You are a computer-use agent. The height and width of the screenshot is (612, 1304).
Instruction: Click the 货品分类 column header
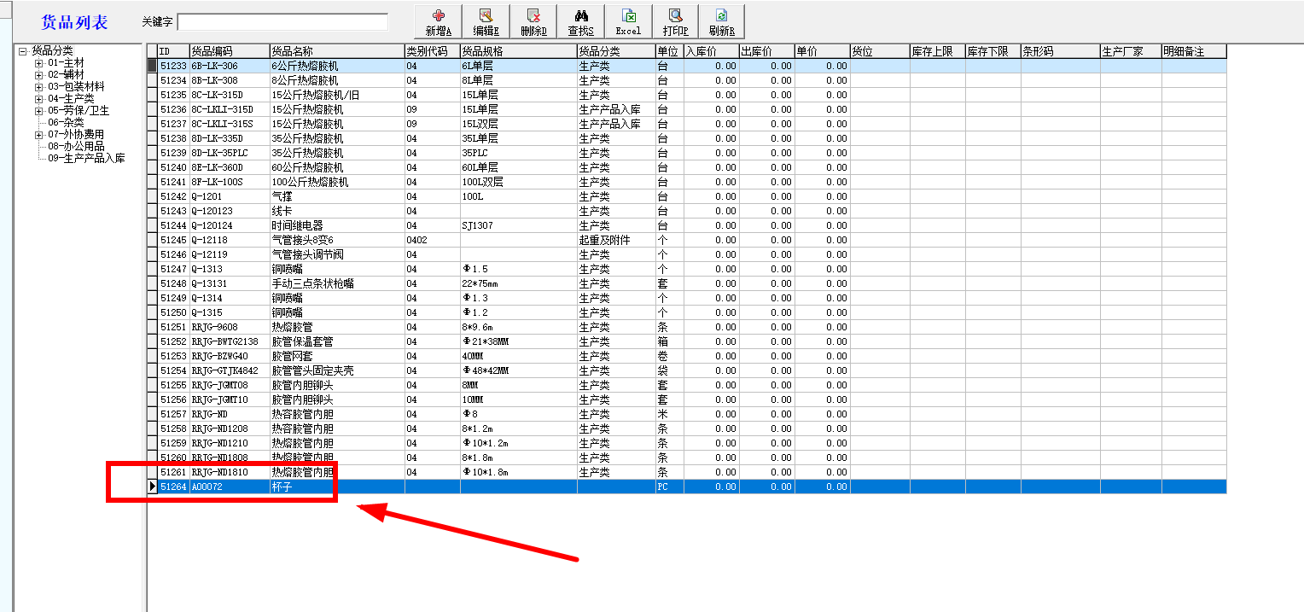[x=615, y=51]
